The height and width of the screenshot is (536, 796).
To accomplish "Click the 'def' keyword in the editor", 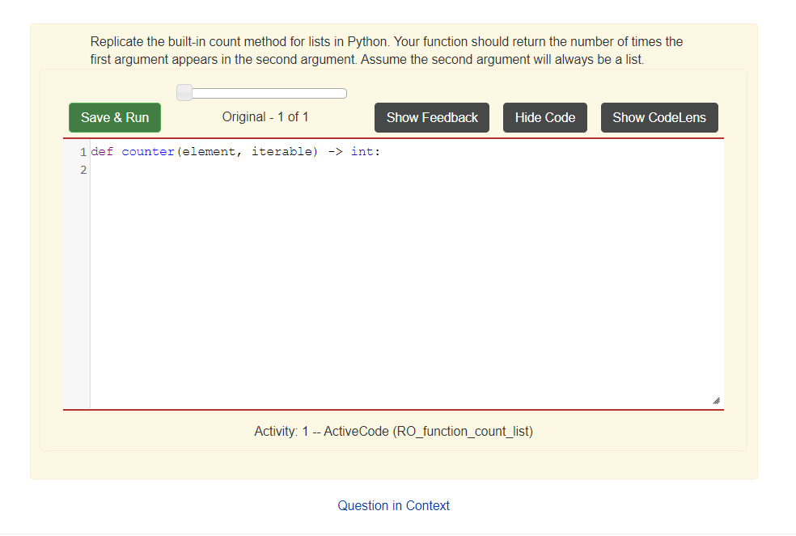I will 101,151.
